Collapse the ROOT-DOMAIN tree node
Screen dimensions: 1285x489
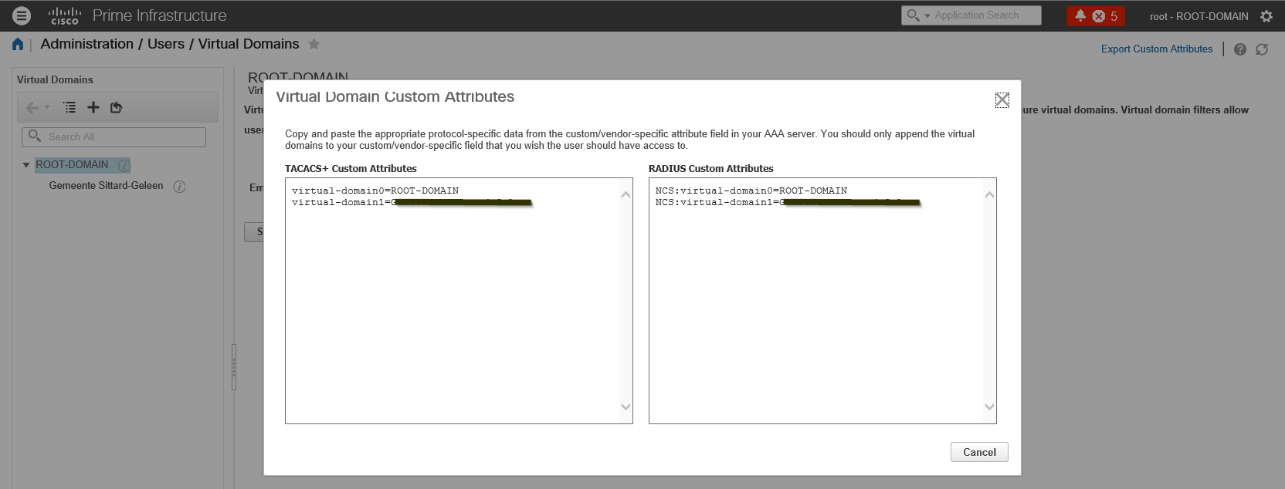coord(26,165)
